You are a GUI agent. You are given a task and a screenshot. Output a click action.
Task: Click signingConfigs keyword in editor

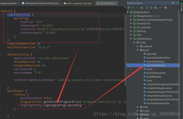coord(19,15)
